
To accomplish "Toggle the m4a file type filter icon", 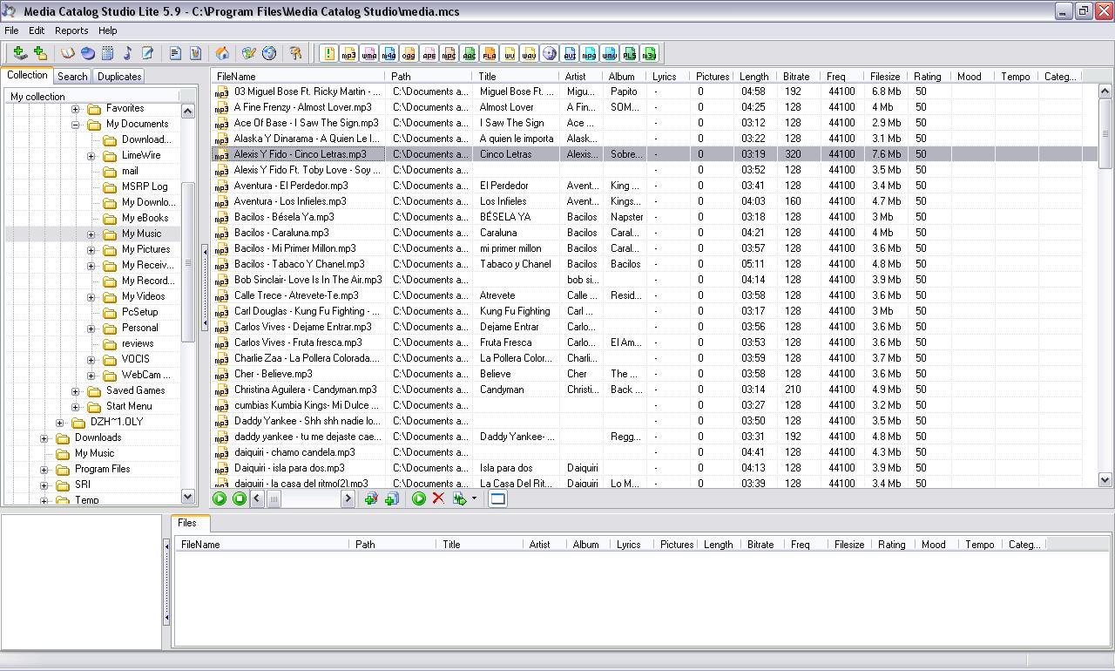I will tap(389, 54).
